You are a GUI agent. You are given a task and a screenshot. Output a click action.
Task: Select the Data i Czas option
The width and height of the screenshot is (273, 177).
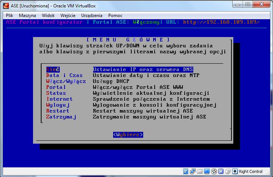coord(64,75)
